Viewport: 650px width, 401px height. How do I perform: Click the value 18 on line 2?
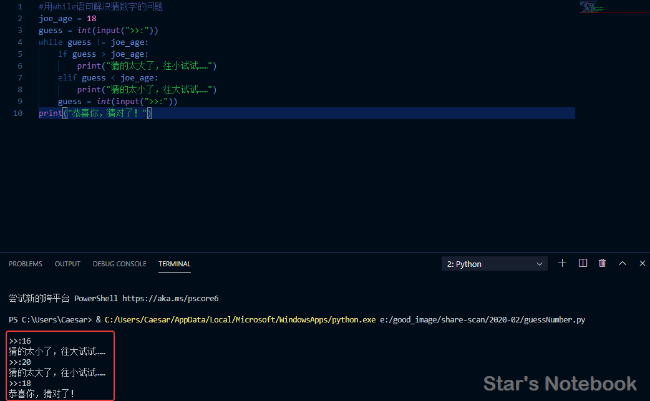click(92, 19)
